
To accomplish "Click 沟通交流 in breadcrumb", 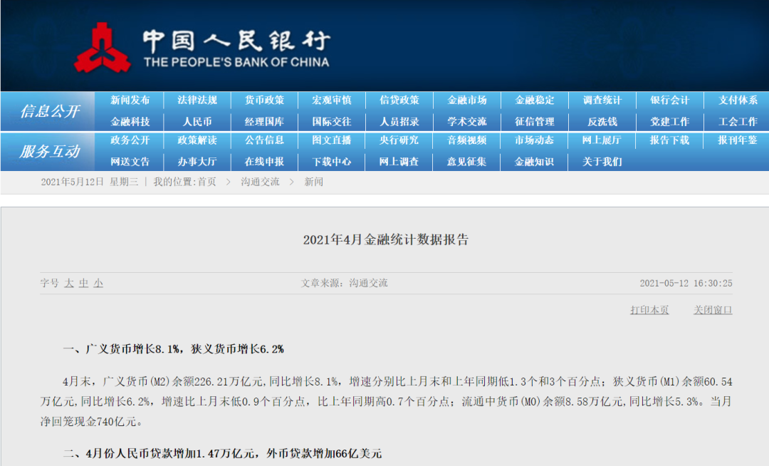I will click(x=260, y=182).
